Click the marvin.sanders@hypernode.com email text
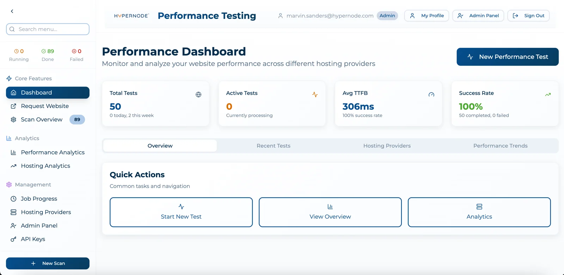564x275 pixels. pos(330,16)
